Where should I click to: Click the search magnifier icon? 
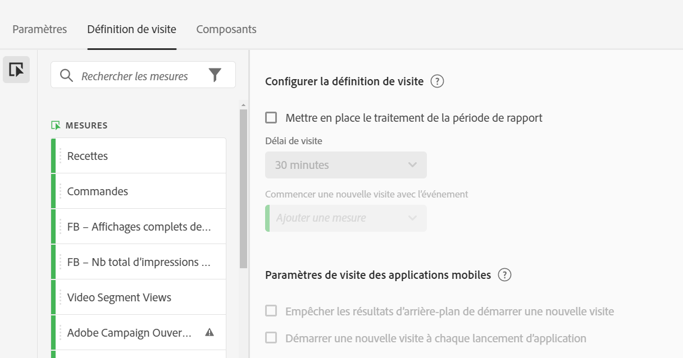pyautogui.click(x=66, y=76)
